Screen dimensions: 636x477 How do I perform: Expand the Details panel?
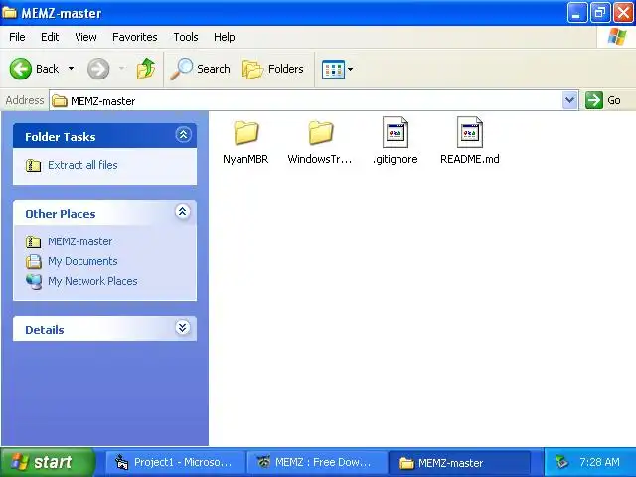point(183,327)
